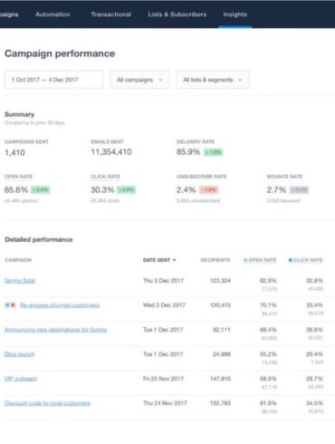Viewport: 335px width, 444px height.
Task: Click the emails sent value 11,354,410
Action: point(111,152)
